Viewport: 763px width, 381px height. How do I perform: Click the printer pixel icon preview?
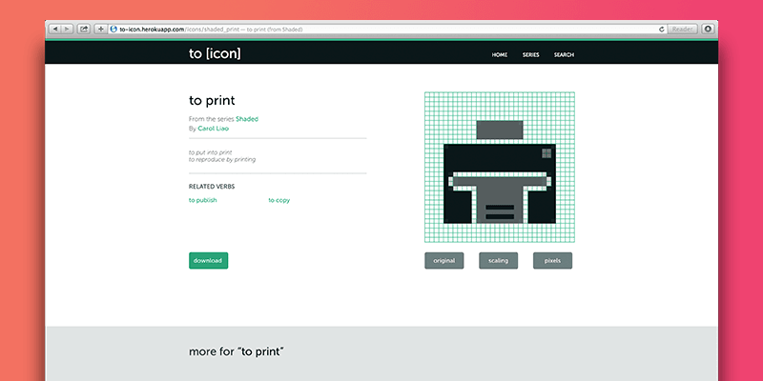[500, 168]
